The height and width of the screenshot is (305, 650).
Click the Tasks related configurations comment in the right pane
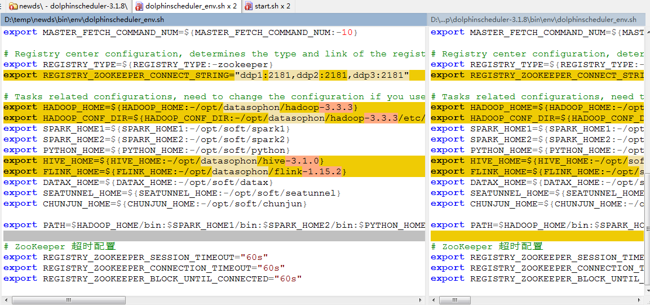(x=538, y=97)
